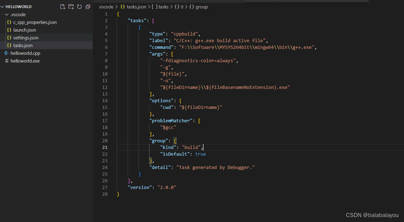Click the file icon beside helloworld.exe

(x=7, y=61)
